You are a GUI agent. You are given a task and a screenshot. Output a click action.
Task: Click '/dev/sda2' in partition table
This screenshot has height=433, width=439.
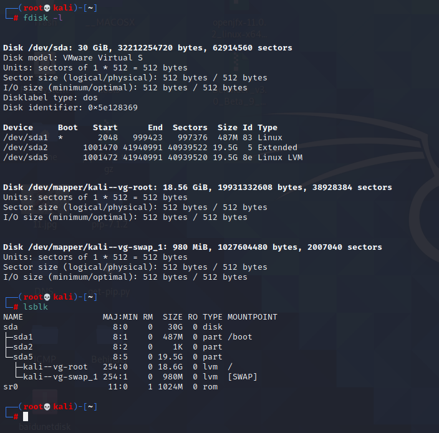pos(26,148)
